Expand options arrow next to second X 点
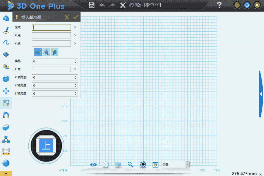Viewport: 264px width, 176px height. tap(75, 69)
